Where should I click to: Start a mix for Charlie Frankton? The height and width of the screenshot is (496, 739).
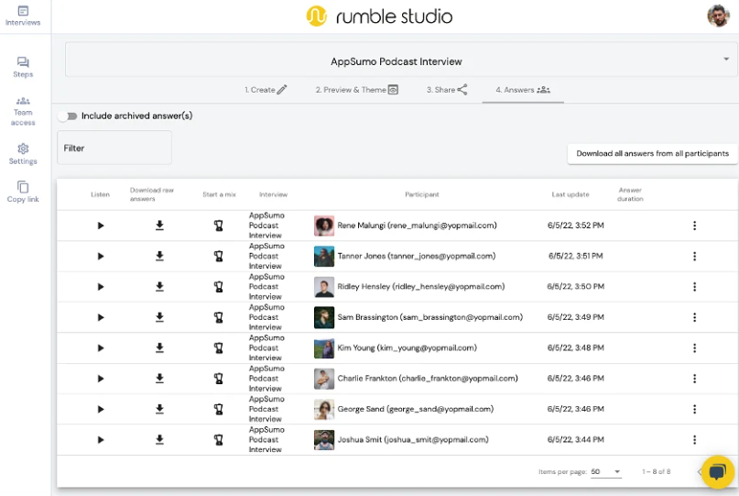pyautogui.click(x=218, y=379)
